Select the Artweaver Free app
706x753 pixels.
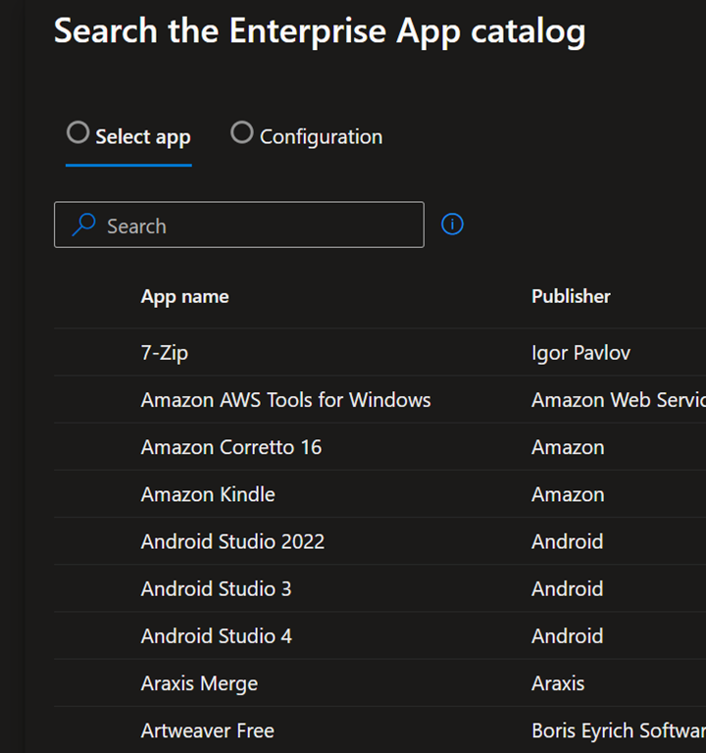point(207,730)
